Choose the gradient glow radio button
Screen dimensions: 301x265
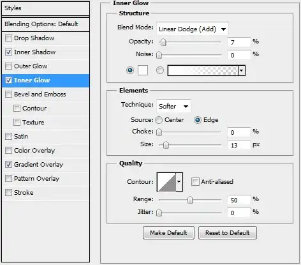pos(160,70)
